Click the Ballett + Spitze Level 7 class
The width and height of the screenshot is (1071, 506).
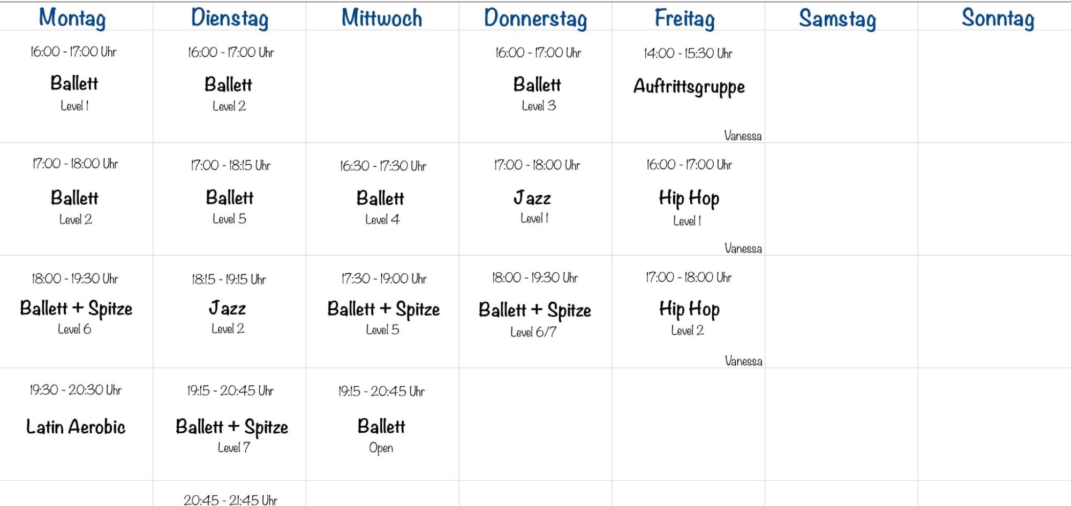[x=232, y=427]
